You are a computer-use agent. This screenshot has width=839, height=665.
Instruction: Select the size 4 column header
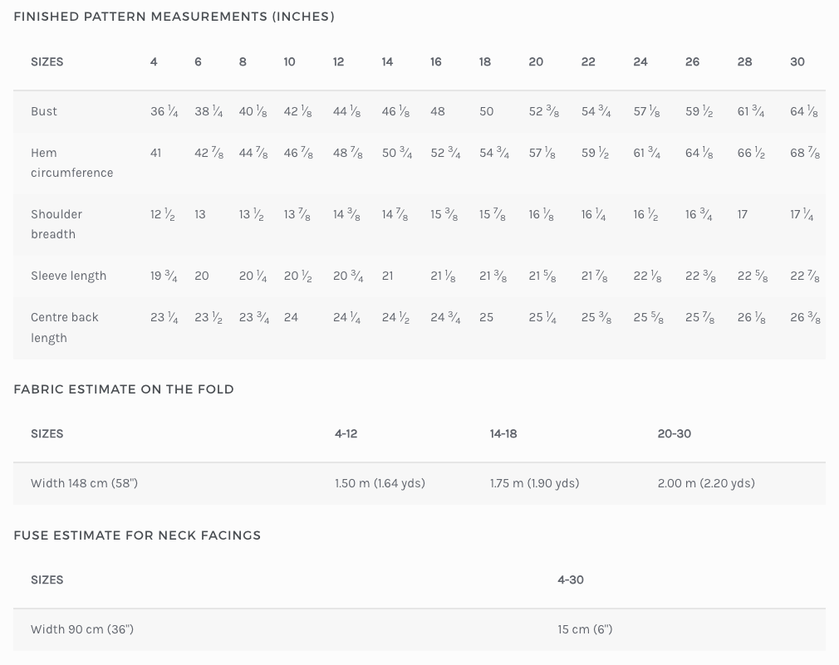(x=154, y=62)
